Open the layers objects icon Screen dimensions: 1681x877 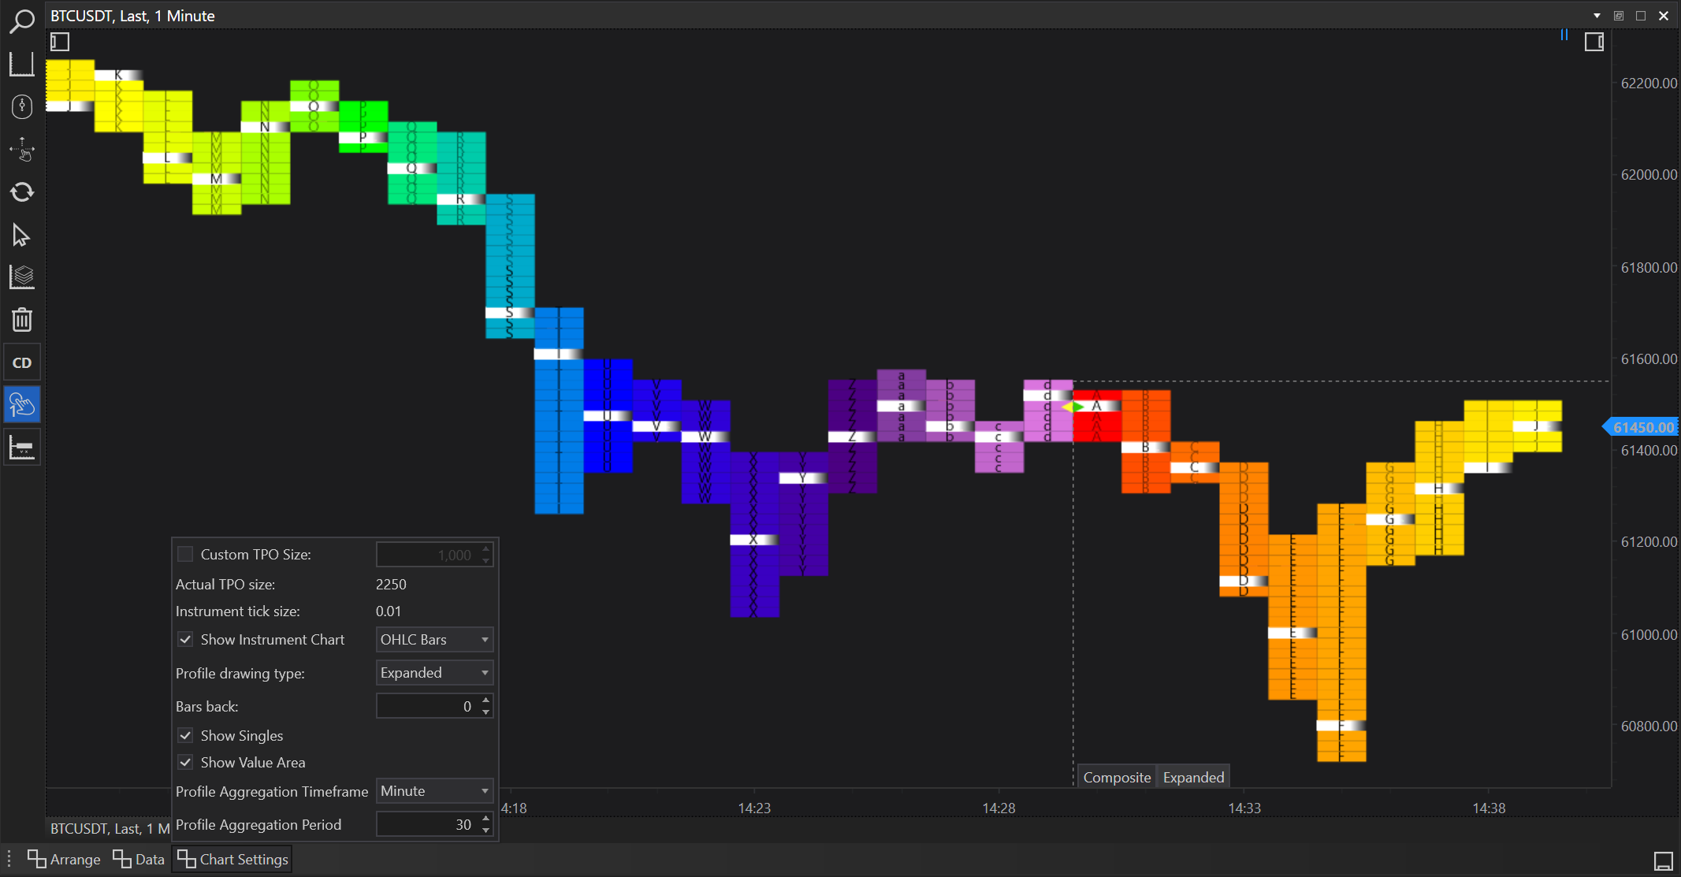pyautogui.click(x=21, y=277)
